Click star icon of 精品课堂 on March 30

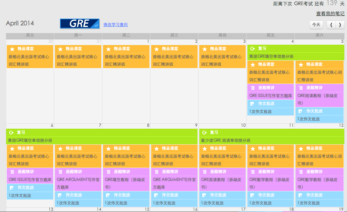pos(12,49)
